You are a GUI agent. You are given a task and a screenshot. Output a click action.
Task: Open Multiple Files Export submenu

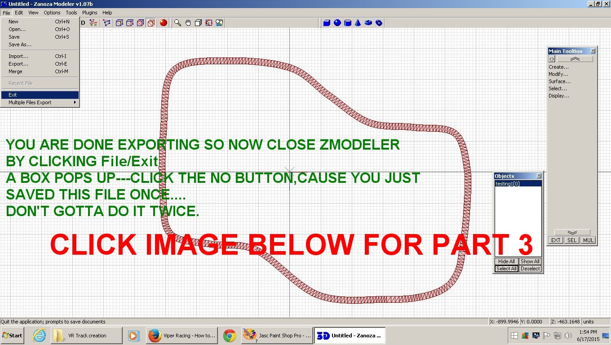[x=40, y=102]
